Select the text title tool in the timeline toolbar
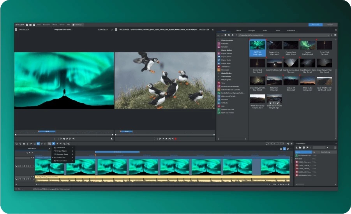This screenshot has height=214, width=351. tap(27, 144)
